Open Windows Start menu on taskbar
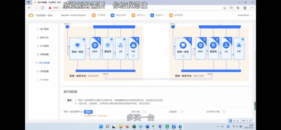The width and height of the screenshot is (281, 130). pos(100,127)
